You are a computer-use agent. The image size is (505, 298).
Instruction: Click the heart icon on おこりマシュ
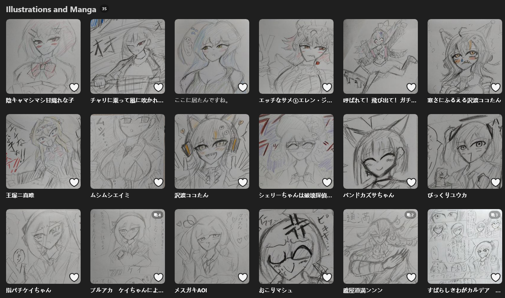point(327,277)
